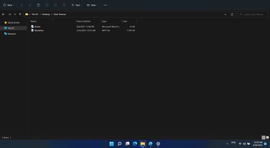Open the notification badge in tray
Viewport: 270px width, 148px height.
click(265, 144)
